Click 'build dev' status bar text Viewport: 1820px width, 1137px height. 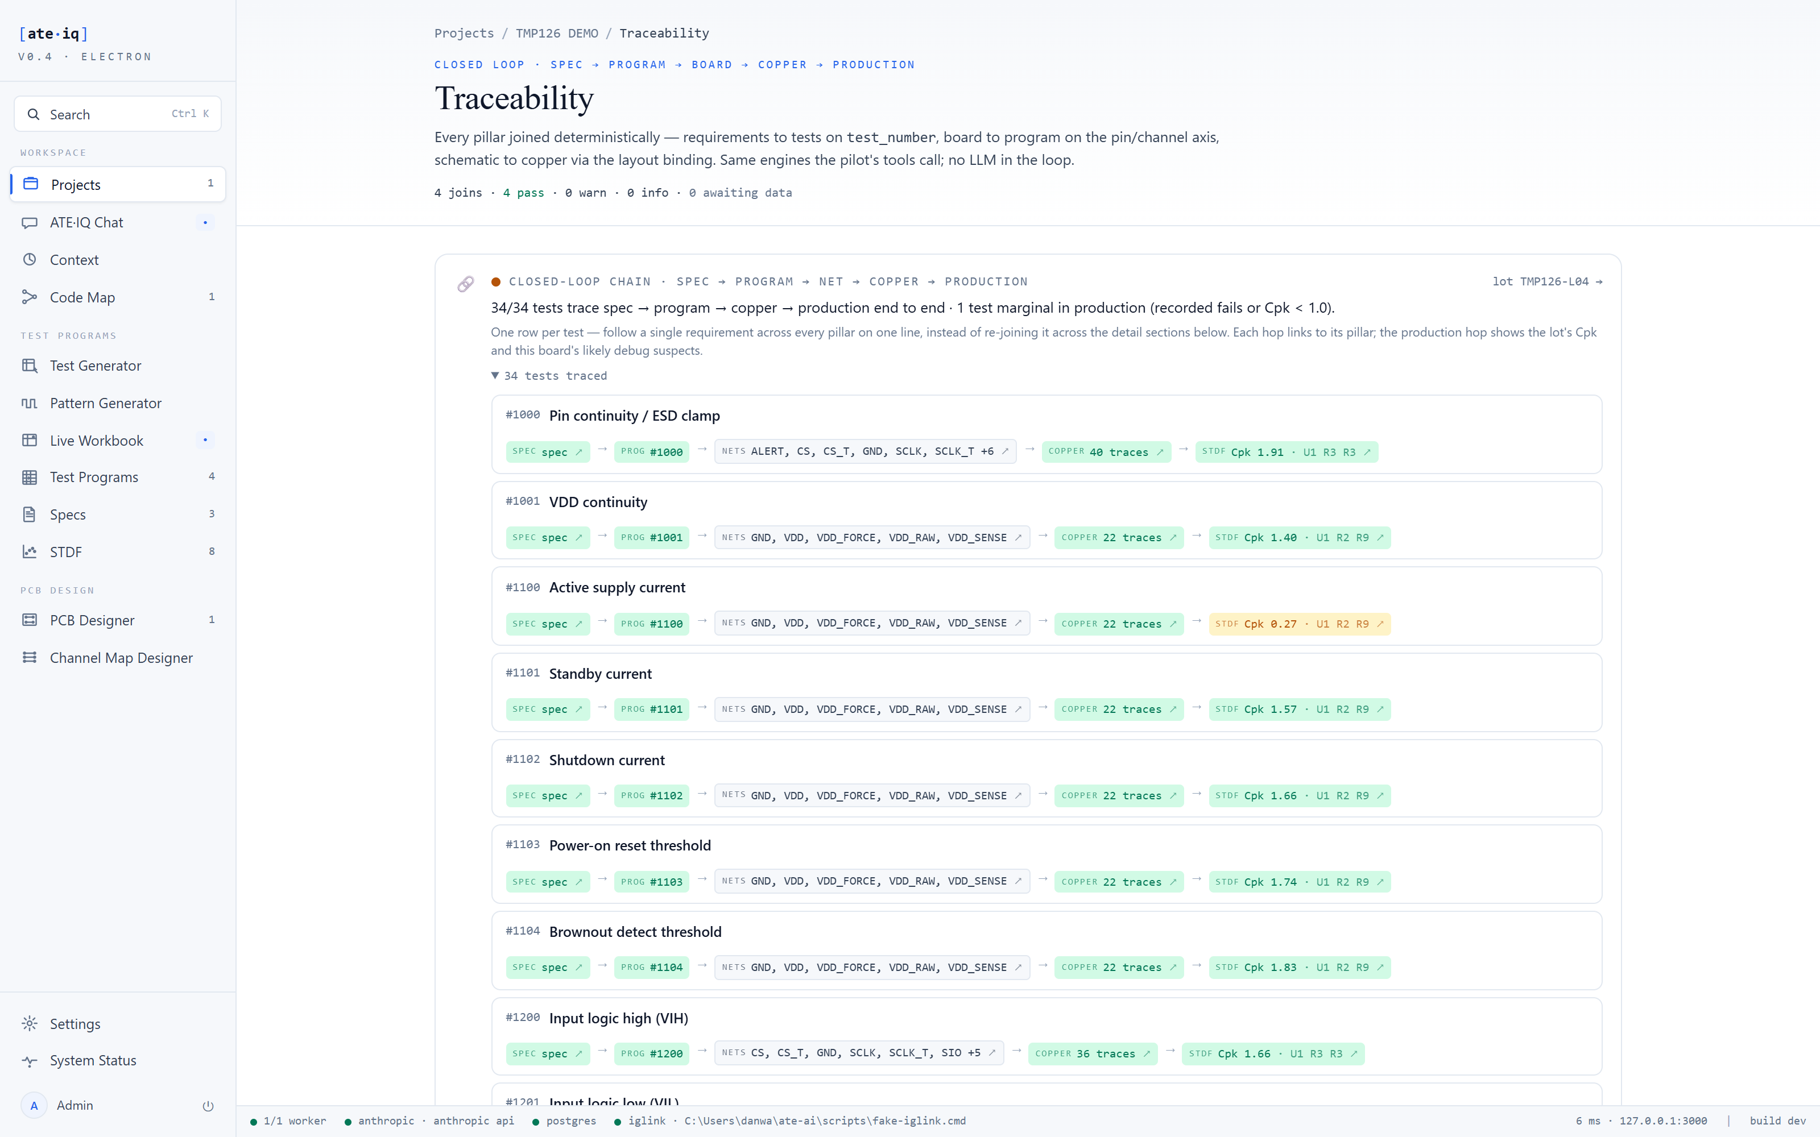coord(1778,1121)
